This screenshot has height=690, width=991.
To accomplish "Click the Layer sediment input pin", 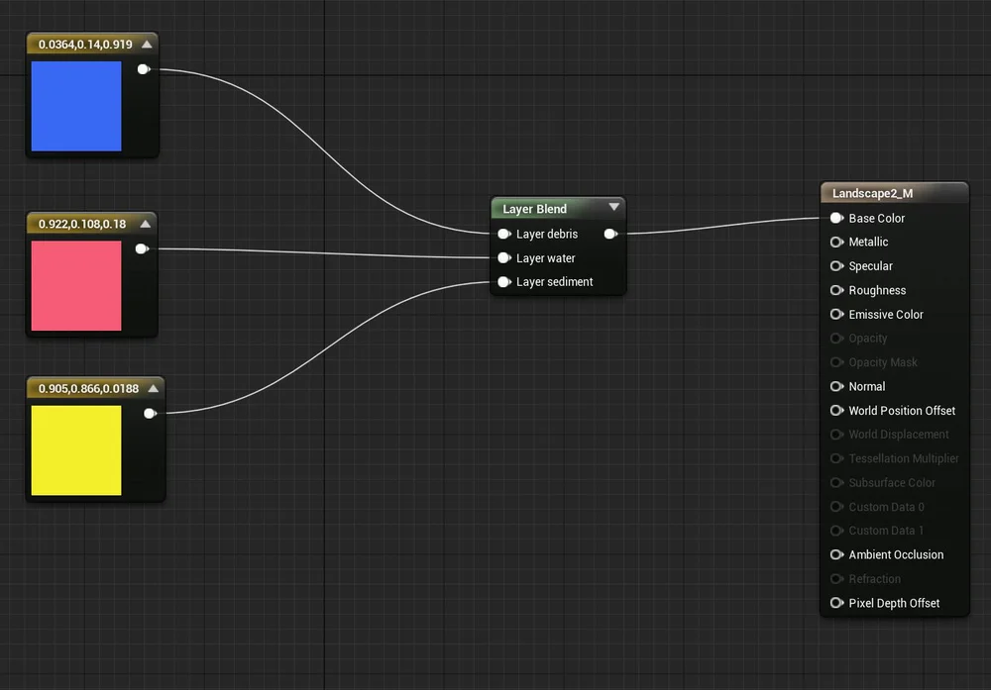I will [x=504, y=281].
